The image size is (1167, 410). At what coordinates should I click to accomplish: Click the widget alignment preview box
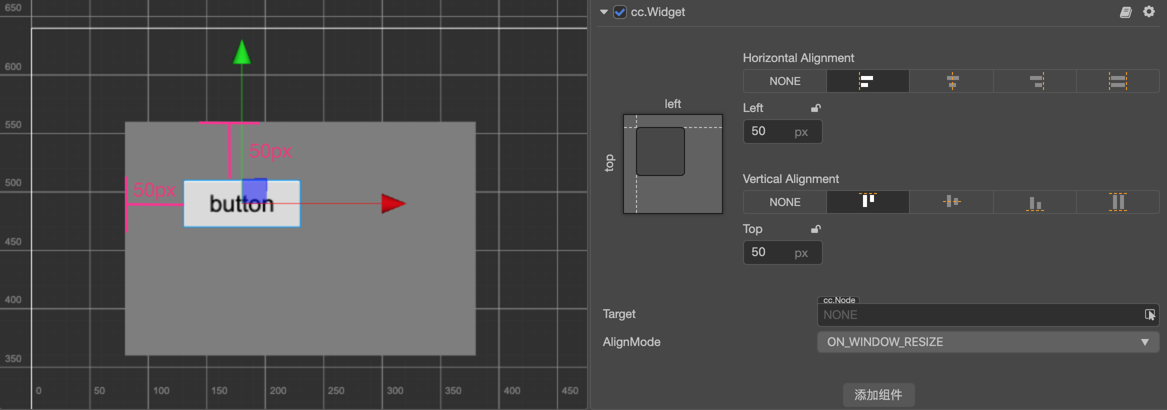pyautogui.click(x=673, y=164)
